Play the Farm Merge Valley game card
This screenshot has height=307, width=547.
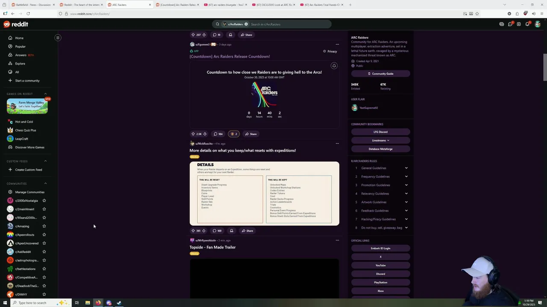[x=27, y=106]
